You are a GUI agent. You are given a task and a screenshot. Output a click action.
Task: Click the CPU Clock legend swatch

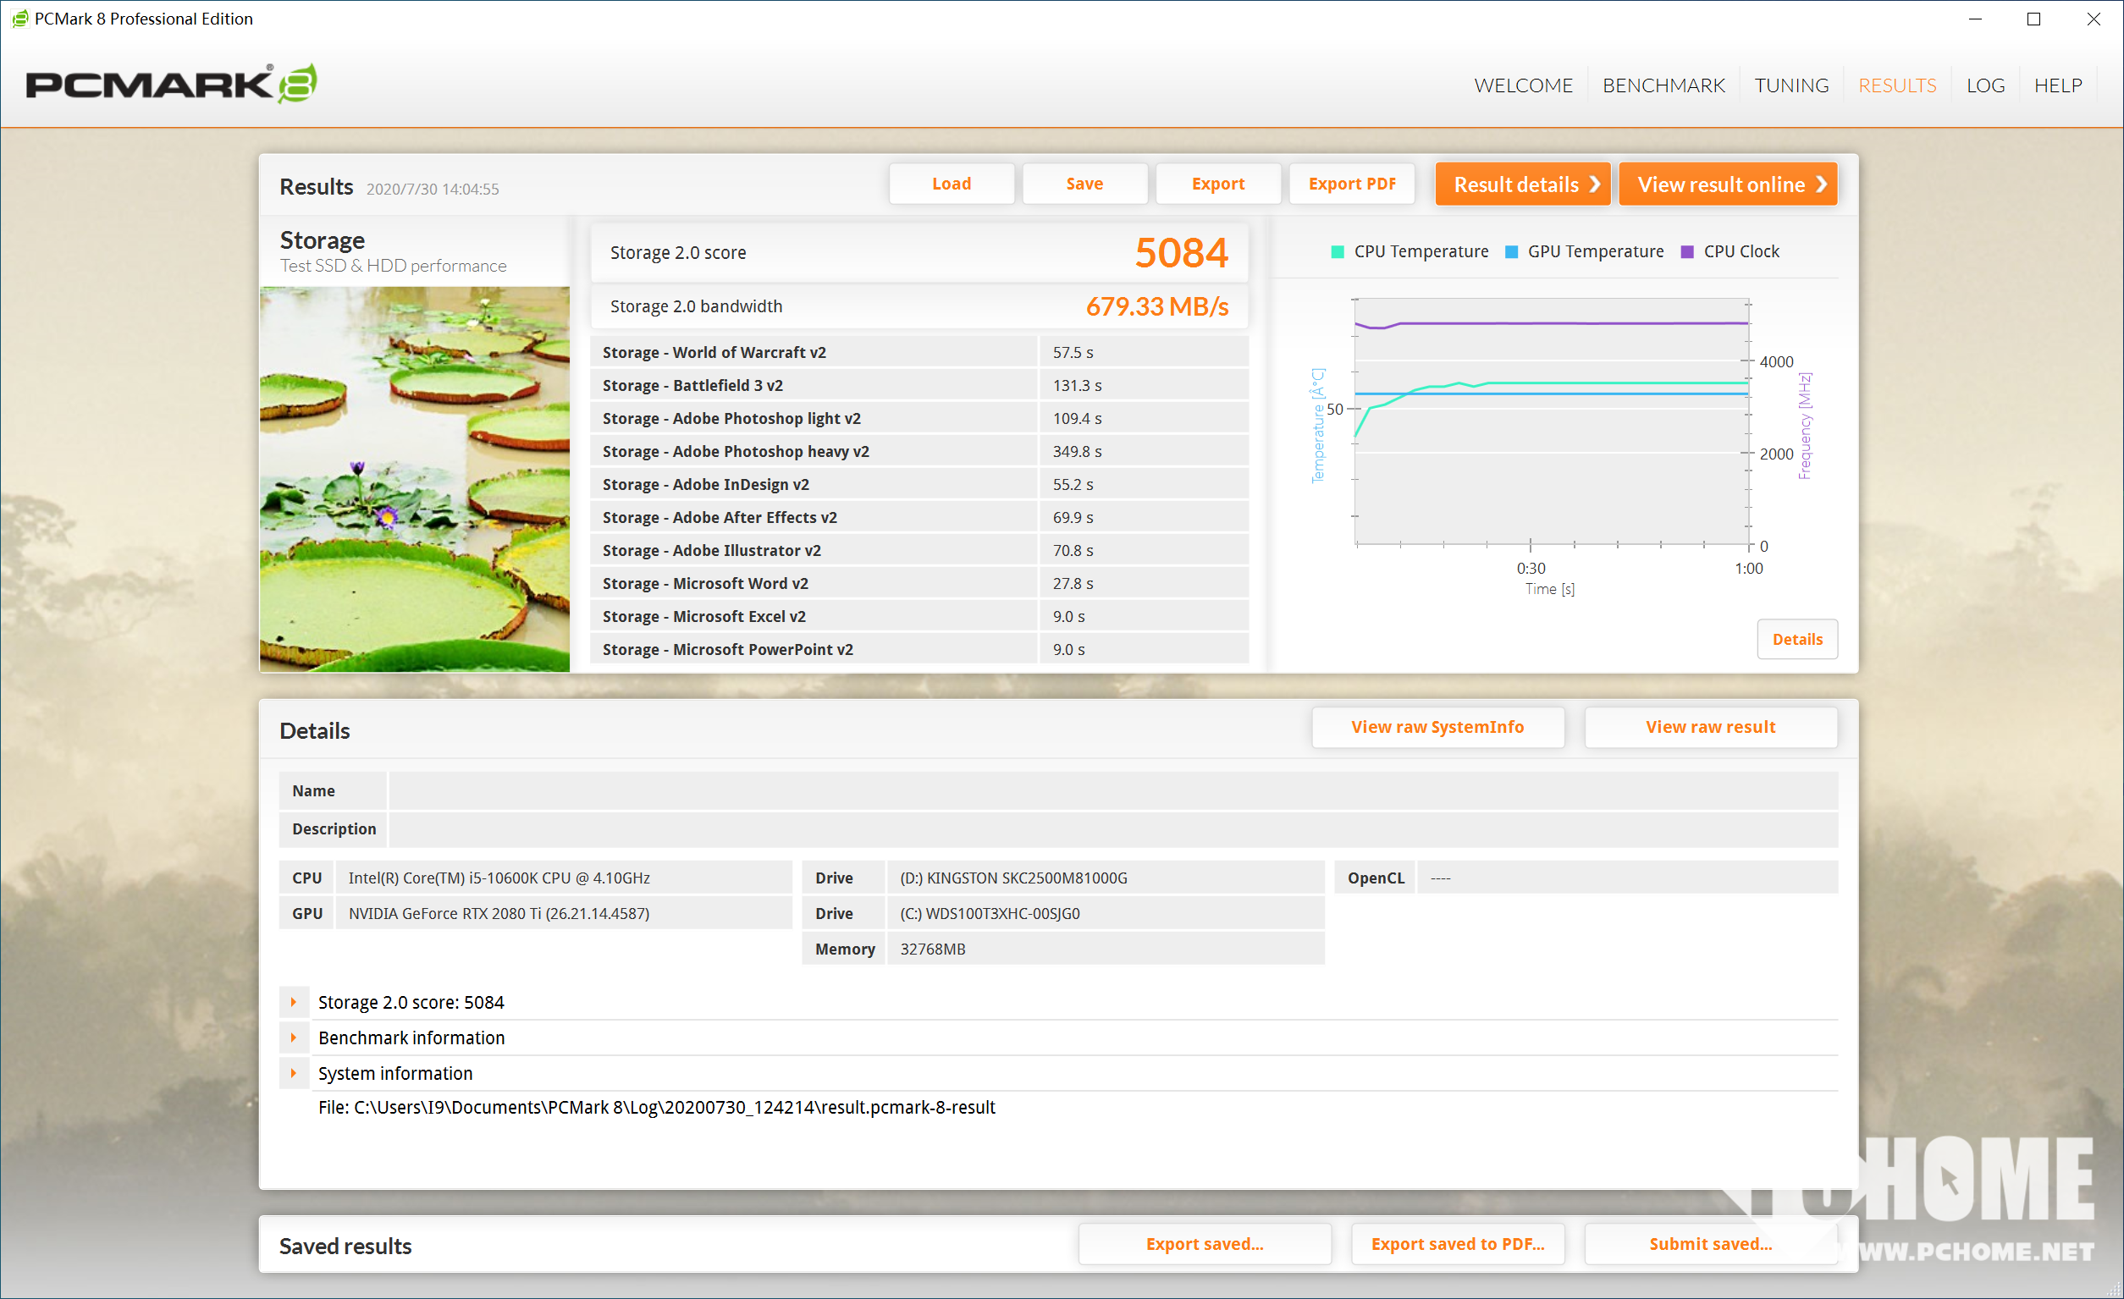click(x=1687, y=251)
